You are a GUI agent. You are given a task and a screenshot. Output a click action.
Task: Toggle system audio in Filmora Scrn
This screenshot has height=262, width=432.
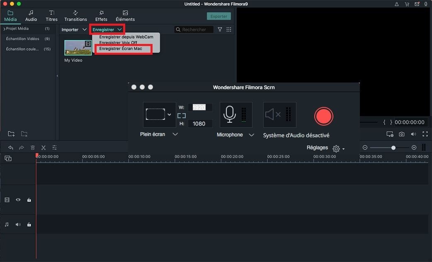point(280,114)
